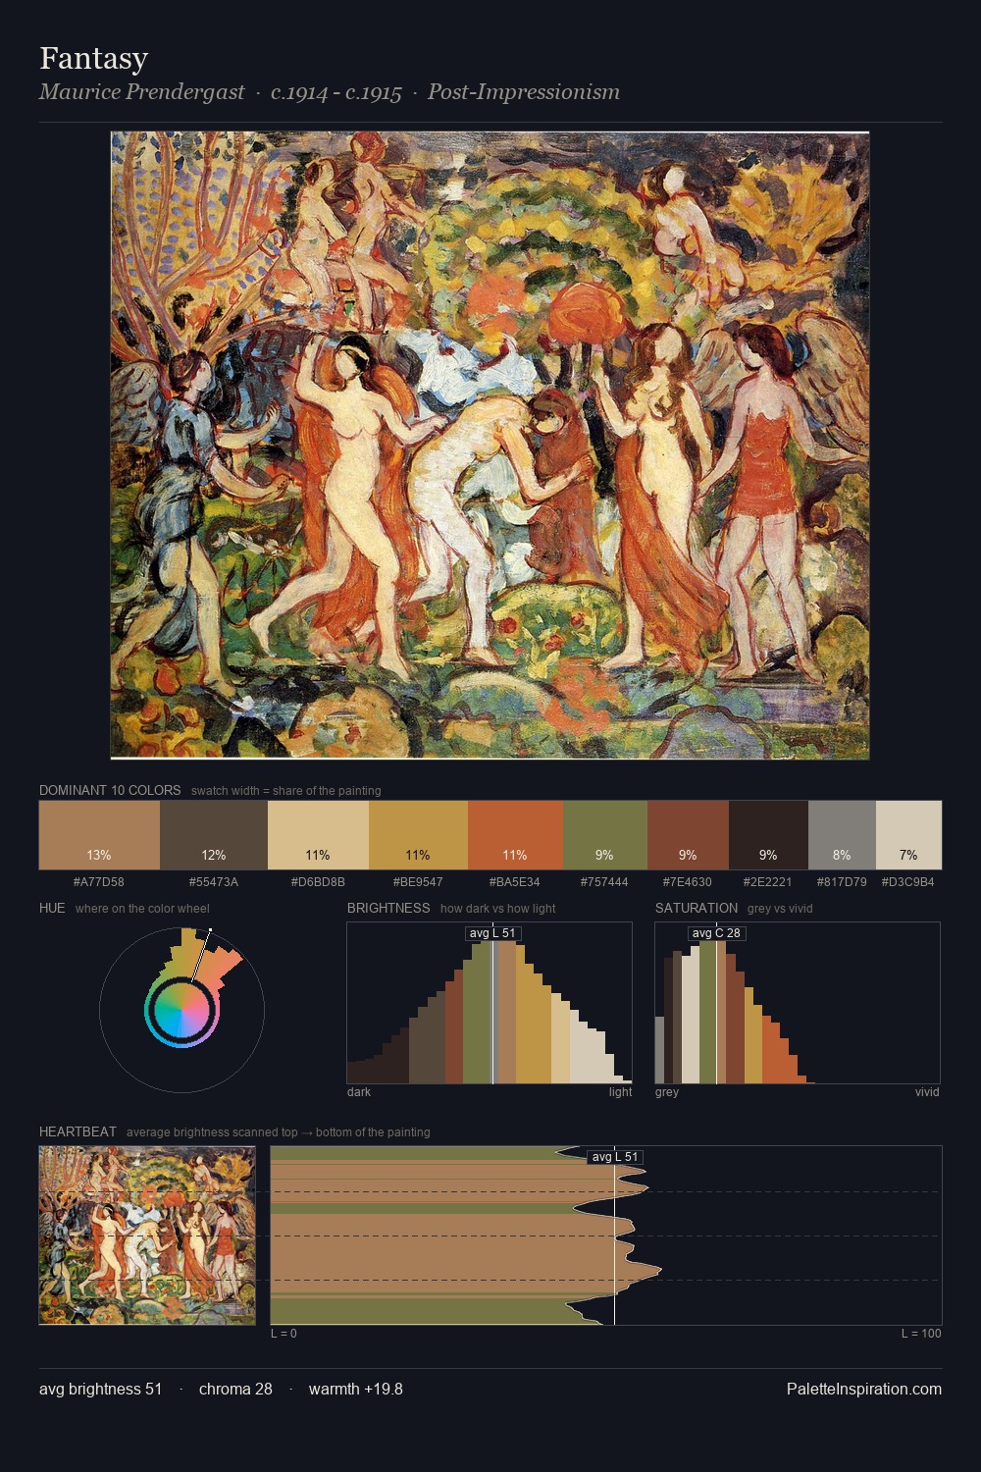Click the hue color wheel chart
Screen dimensions: 981x1472
click(x=181, y=1009)
